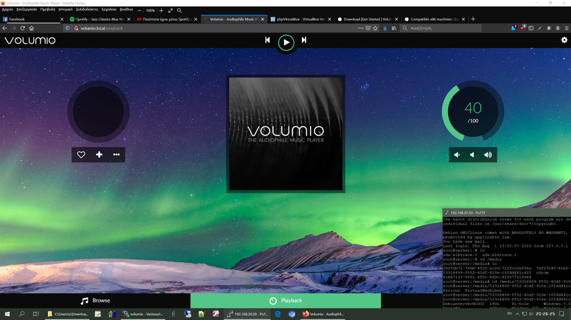The image size is (571, 320).
Task: Click taskbar clock showing 20:26
Action: [545, 314]
